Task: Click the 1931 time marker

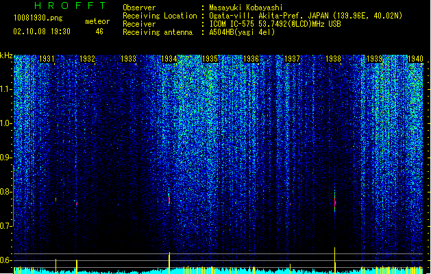Action: pos(47,58)
